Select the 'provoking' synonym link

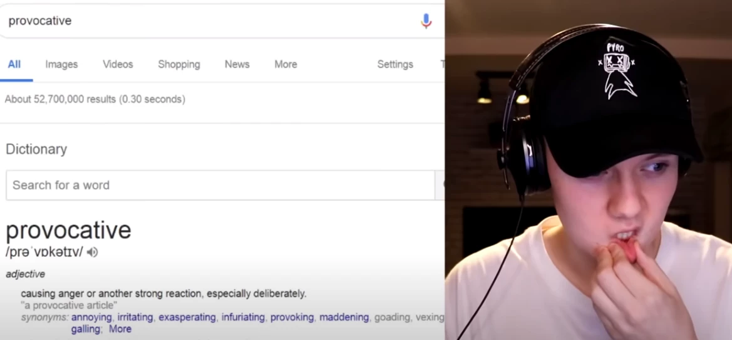292,317
